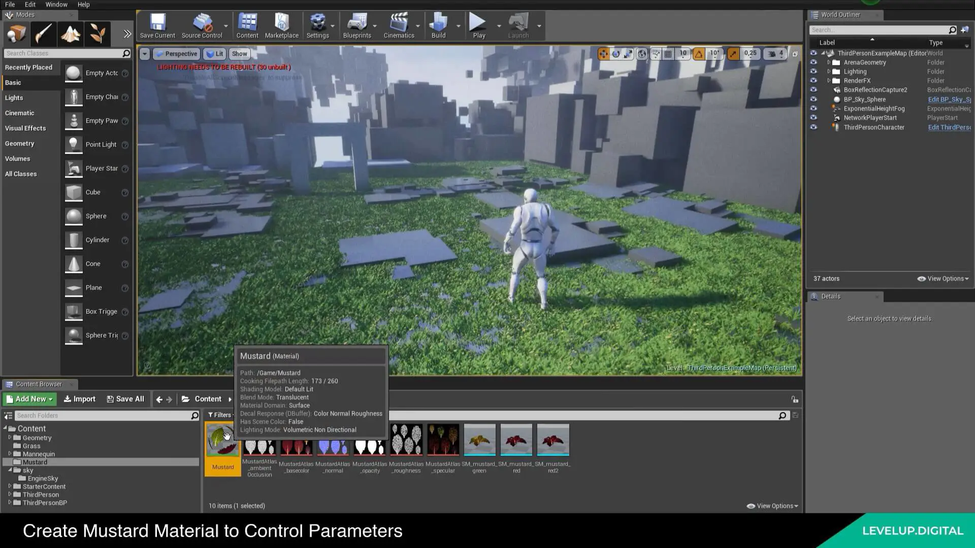This screenshot has height=548, width=975.
Task: Select the Place mode icon
Action: click(16, 35)
